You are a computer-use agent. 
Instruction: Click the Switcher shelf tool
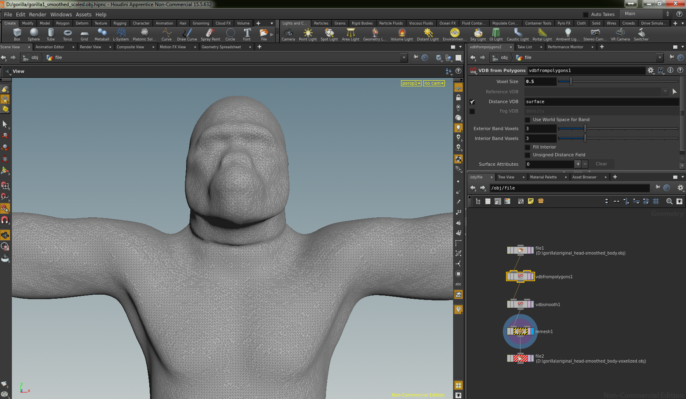(x=641, y=34)
